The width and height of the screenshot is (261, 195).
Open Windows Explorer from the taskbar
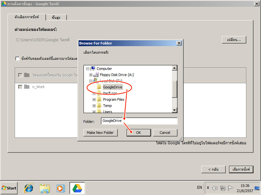coord(45,188)
